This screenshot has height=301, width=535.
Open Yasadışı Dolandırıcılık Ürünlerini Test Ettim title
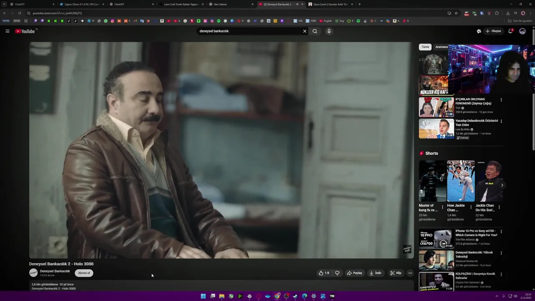(476, 122)
